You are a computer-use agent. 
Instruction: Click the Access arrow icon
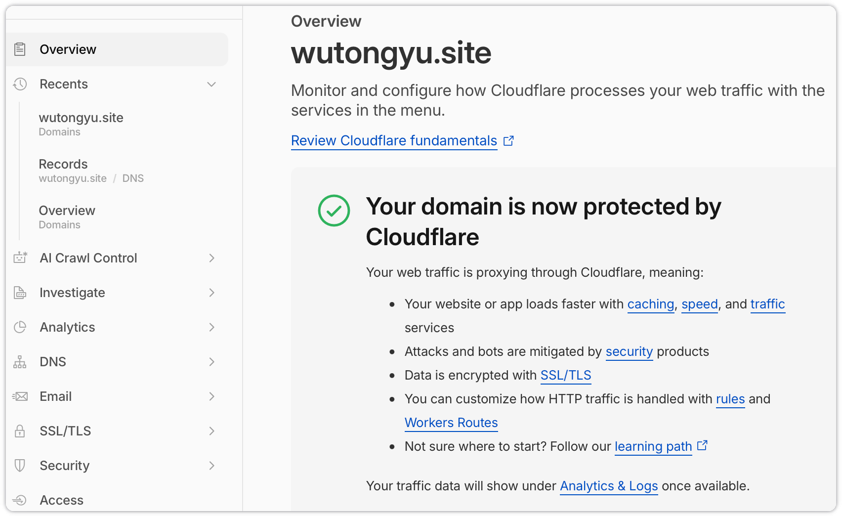pyautogui.click(x=20, y=500)
